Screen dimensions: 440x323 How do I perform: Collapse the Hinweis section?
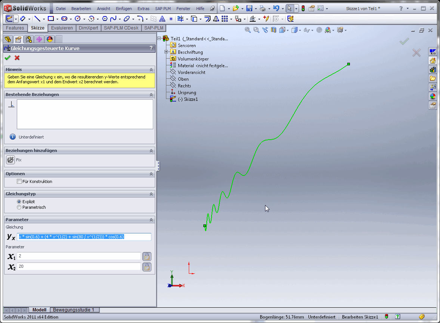pyautogui.click(x=151, y=70)
